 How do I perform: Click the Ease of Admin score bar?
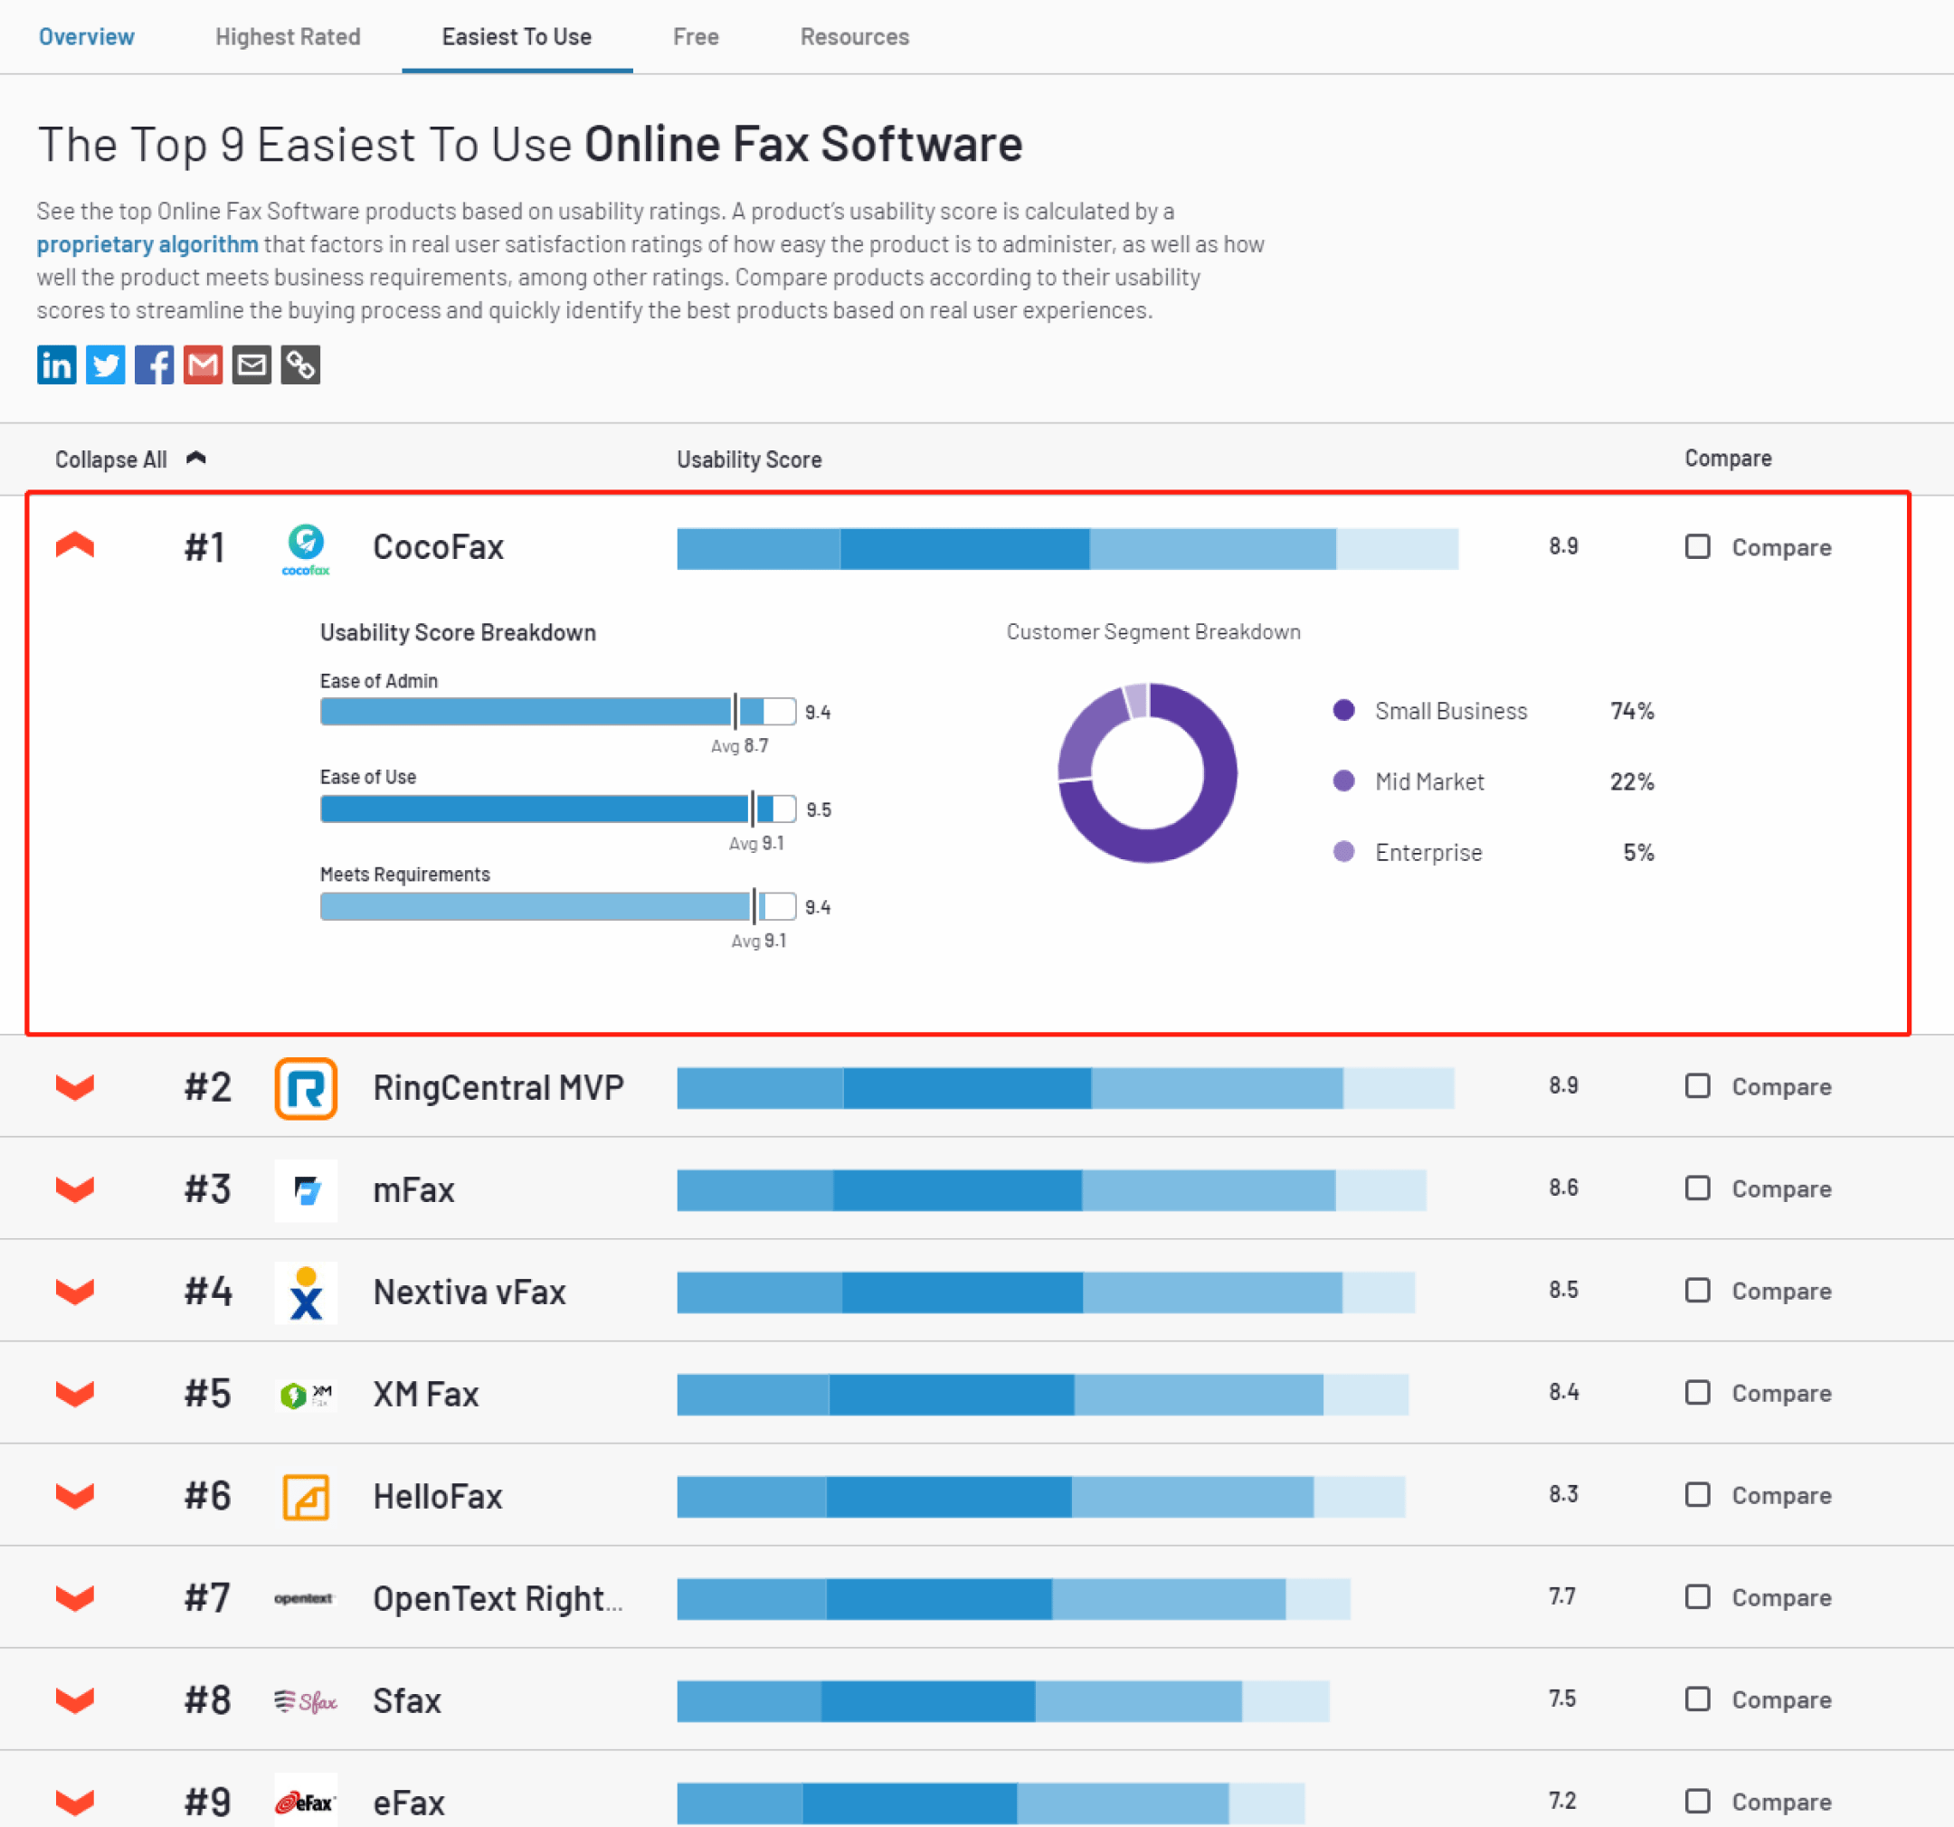coord(557,711)
